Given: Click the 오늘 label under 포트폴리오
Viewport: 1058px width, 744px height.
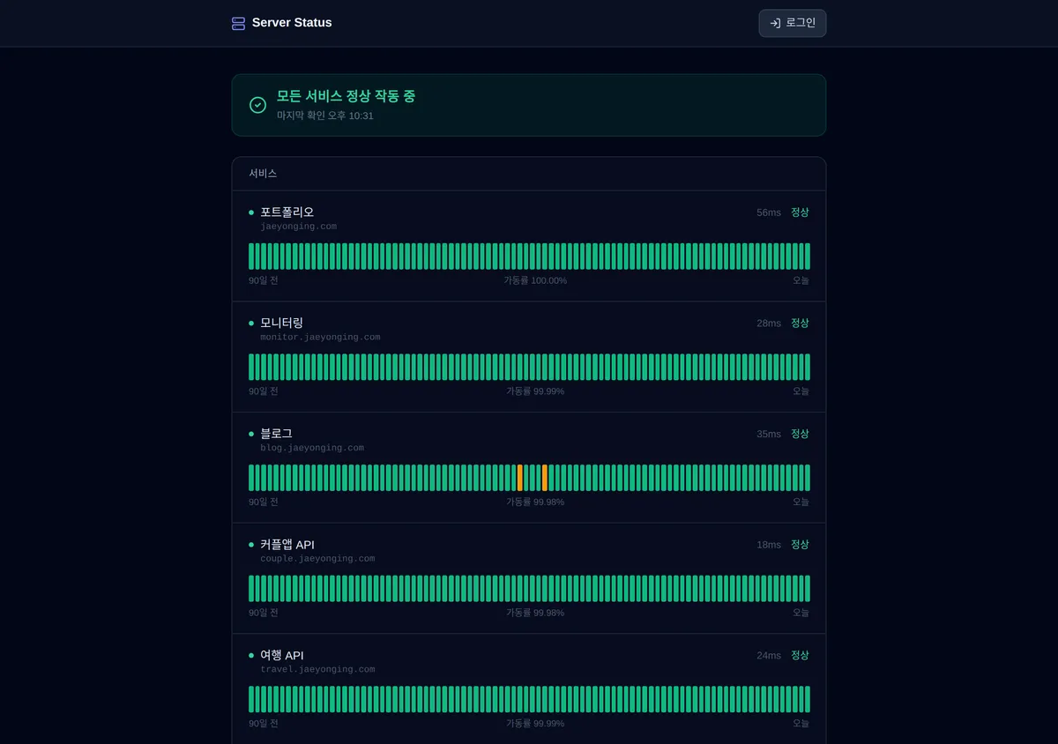Looking at the screenshot, I should [801, 280].
